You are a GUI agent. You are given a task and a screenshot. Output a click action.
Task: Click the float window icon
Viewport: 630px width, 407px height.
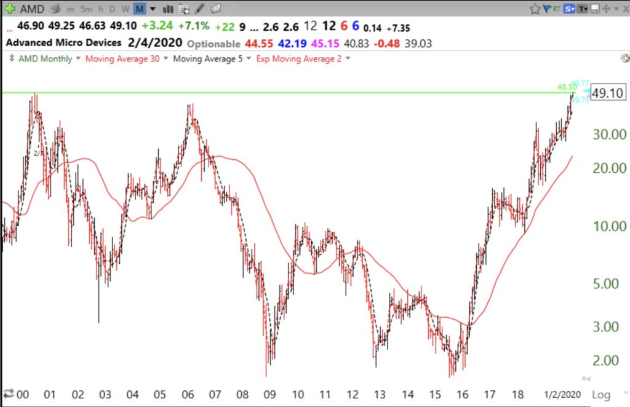pos(596,9)
